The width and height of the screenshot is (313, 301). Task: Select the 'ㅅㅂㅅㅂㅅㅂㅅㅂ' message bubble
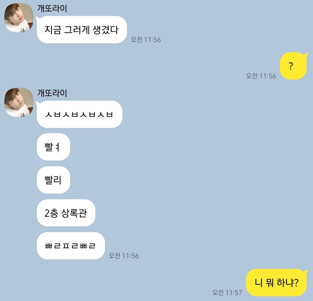[x=79, y=114]
